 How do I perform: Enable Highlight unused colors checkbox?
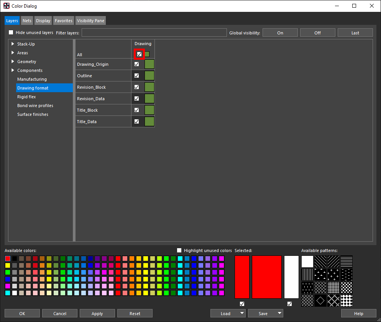click(x=179, y=250)
